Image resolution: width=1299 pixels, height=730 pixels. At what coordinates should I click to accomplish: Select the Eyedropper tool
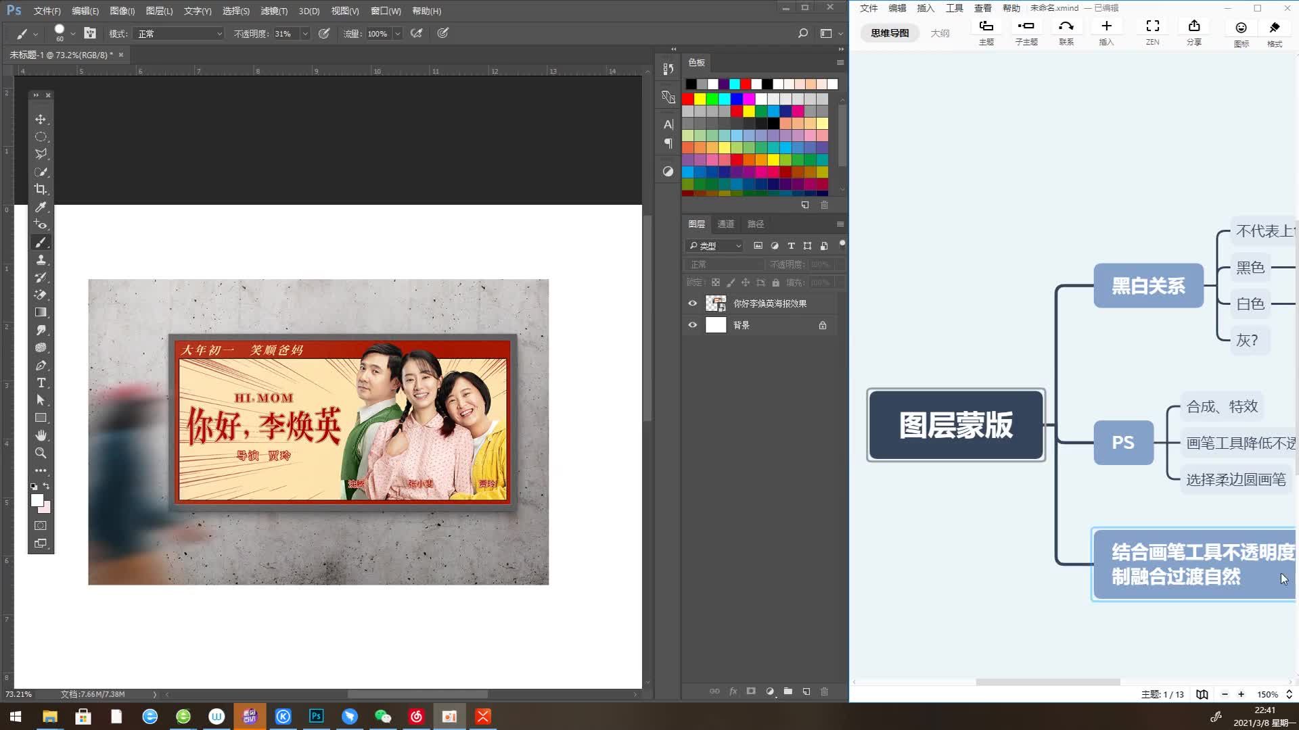tap(41, 207)
